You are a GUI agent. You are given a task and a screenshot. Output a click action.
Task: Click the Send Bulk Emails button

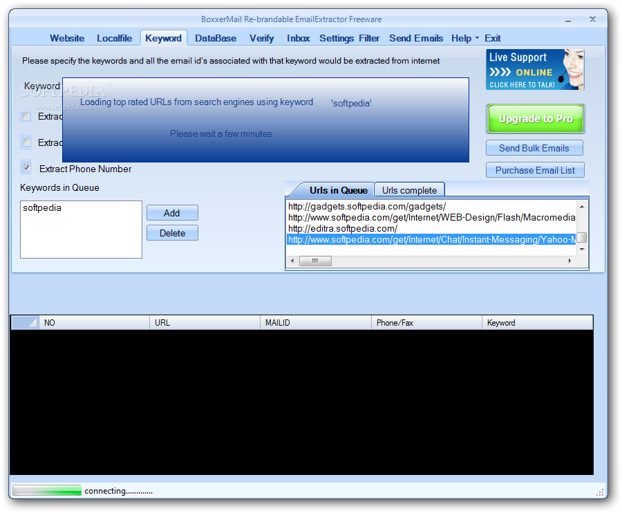[x=534, y=148]
